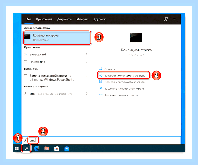Expand arrow next to _install.cmd
This screenshot has height=165, width=198.
[x=87, y=62]
